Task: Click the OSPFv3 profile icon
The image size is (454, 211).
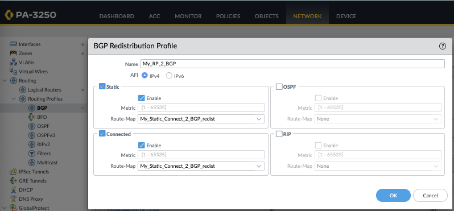Action: [32, 135]
